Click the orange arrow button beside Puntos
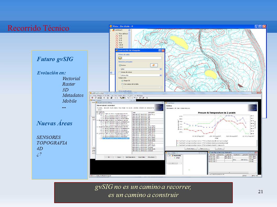Viewport: 277px width, 207px height. [154, 65]
